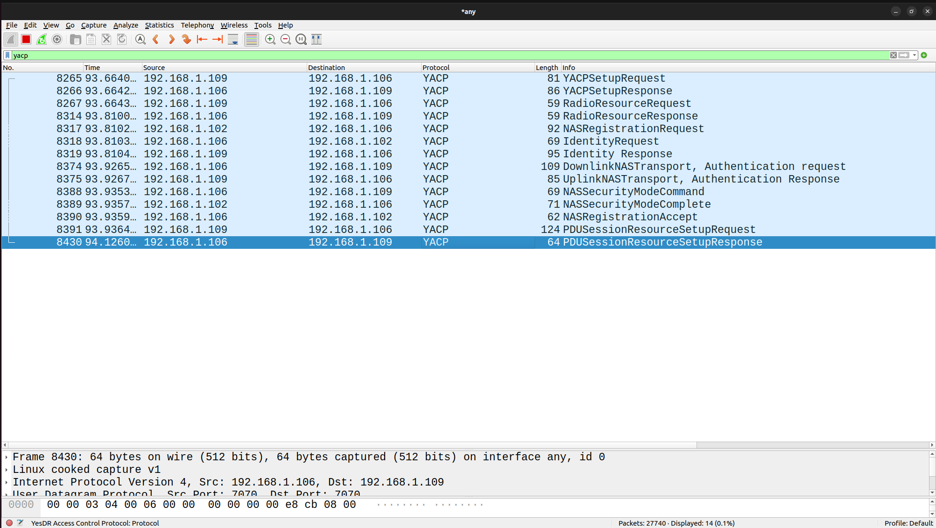
Task: Sort packets by the Time column header
Action: pos(113,68)
